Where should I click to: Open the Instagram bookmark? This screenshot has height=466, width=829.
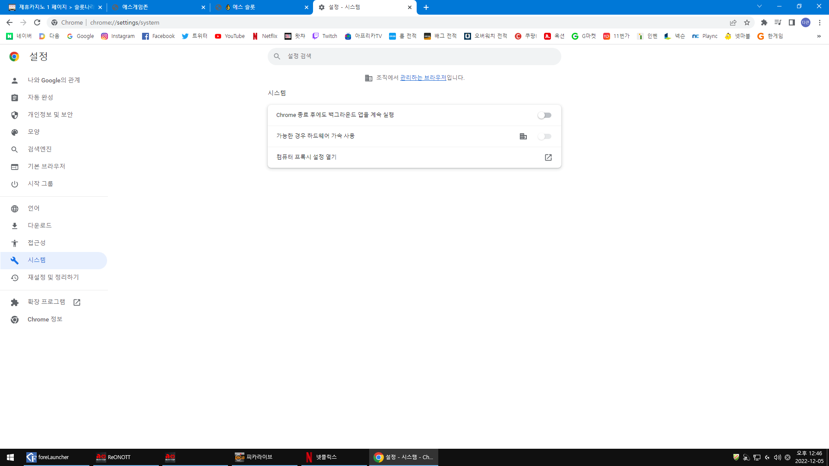(x=118, y=36)
